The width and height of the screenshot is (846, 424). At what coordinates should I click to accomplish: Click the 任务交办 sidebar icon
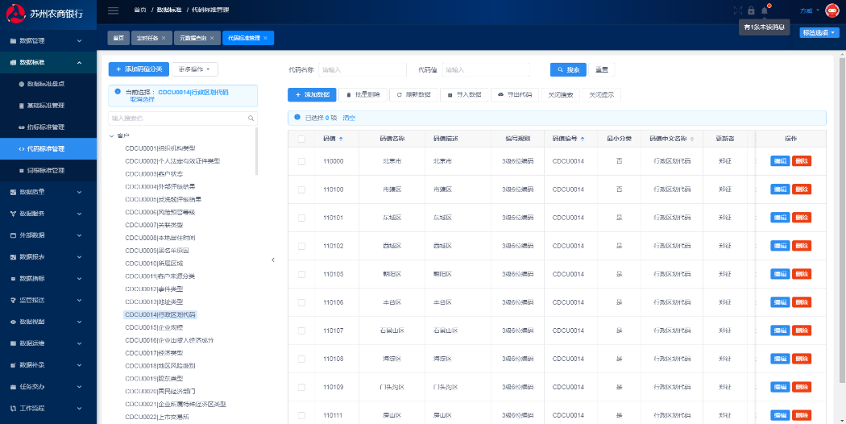pos(14,386)
